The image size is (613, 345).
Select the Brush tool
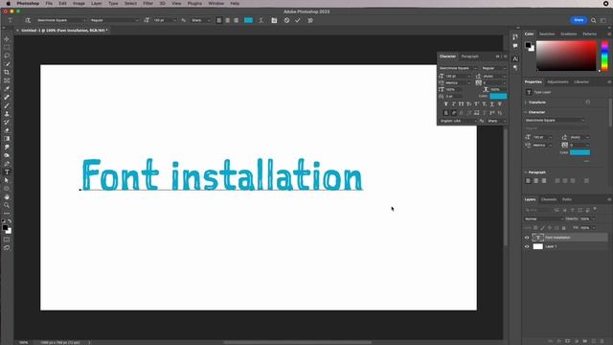[7, 105]
